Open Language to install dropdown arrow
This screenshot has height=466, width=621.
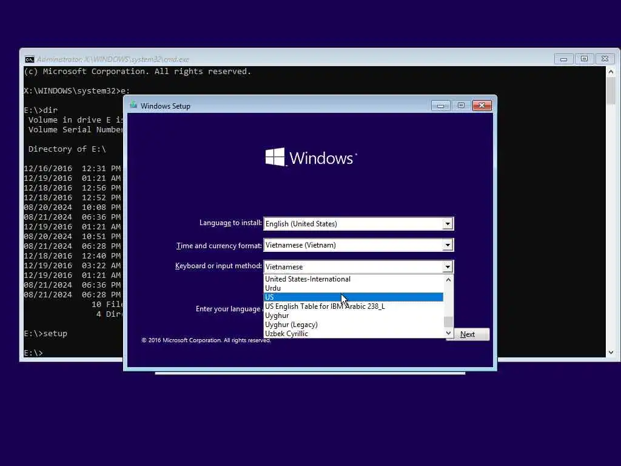click(x=448, y=224)
